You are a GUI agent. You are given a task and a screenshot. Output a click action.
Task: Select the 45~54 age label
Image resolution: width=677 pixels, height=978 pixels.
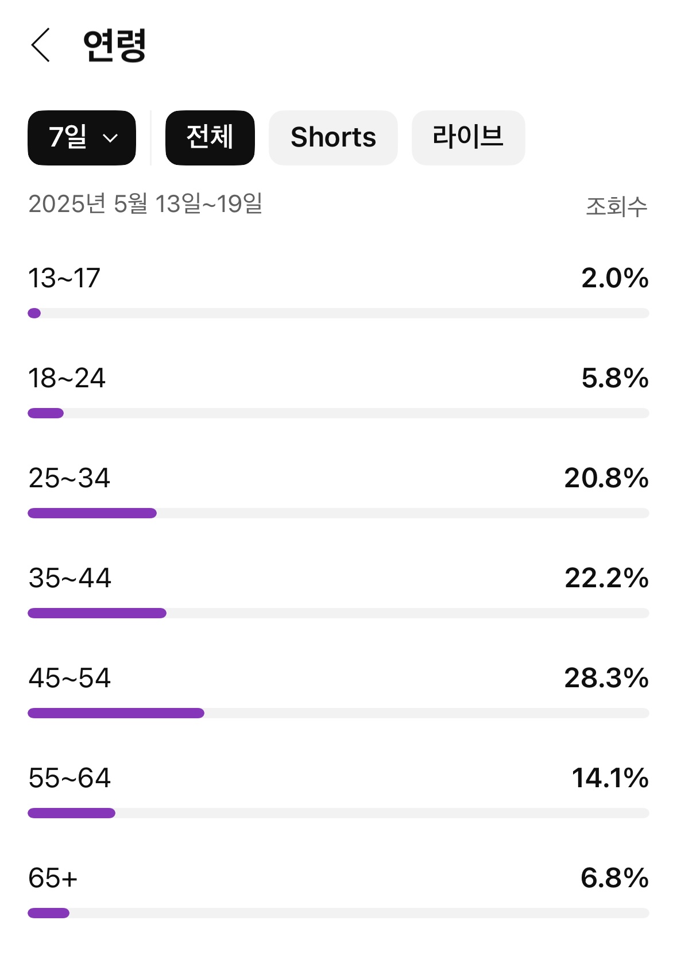point(69,678)
